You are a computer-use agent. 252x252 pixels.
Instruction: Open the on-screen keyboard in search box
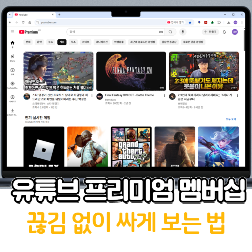point(161,32)
